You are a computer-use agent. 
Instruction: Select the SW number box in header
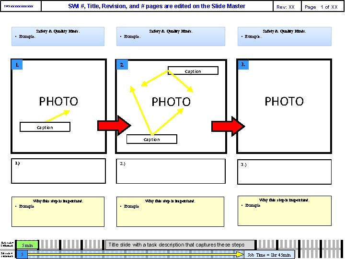pyautogui.click(x=21, y=6)
